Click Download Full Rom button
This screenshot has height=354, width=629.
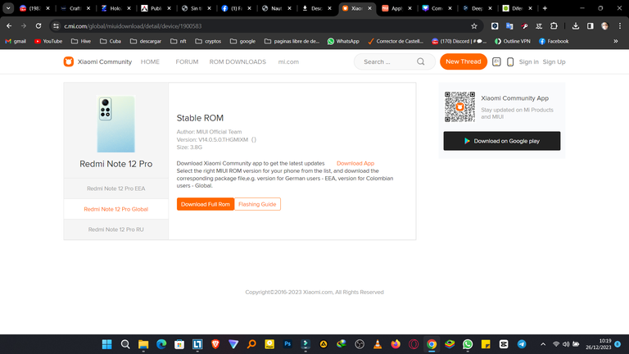click(206, 204)
